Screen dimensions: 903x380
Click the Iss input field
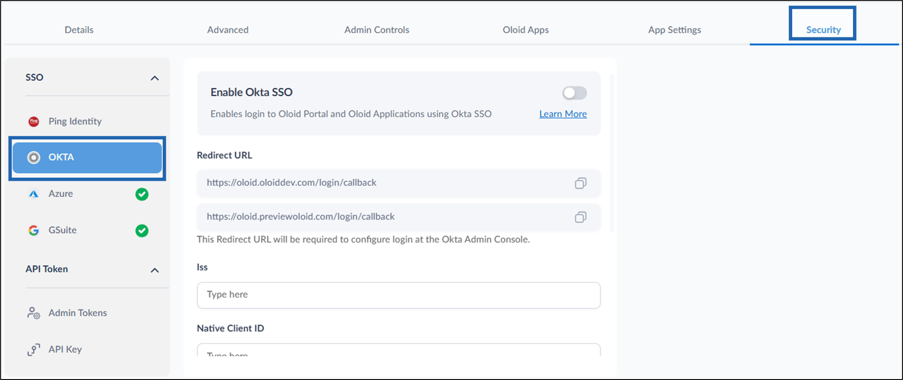tap(398, 295)
